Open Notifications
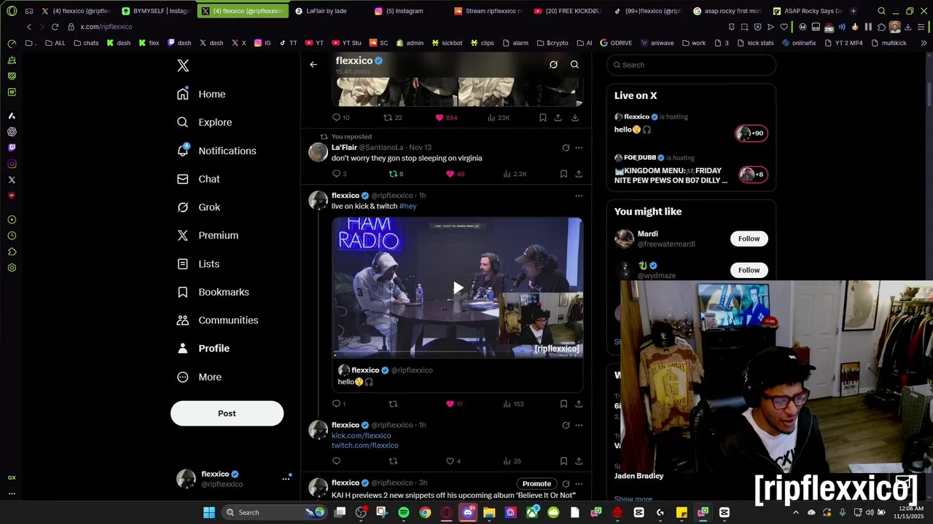933x524 pixels. click(216, 151)
